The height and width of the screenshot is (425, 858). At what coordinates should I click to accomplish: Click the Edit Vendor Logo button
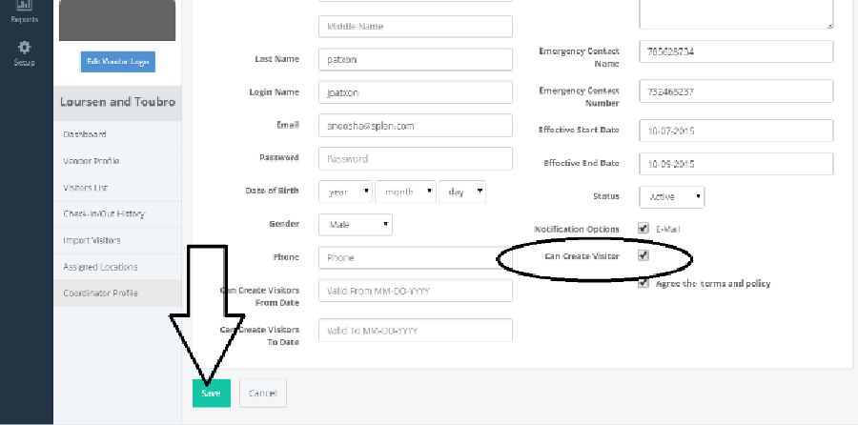pyautogui.click(x=117, y=62)
